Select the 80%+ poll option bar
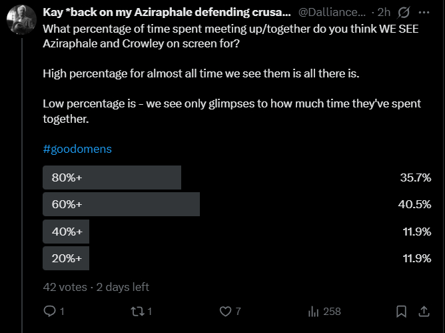445x333 pixels. pos(112,178)
